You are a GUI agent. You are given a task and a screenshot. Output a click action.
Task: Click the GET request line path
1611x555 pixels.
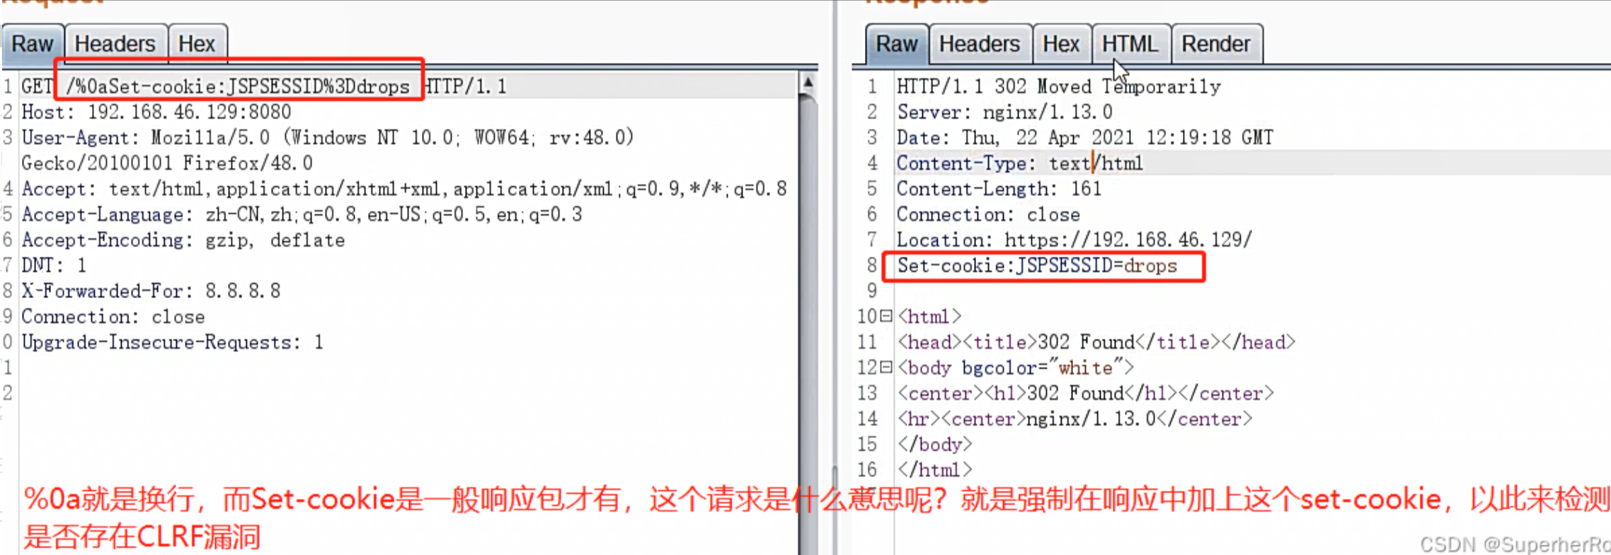tap(239, 86)
